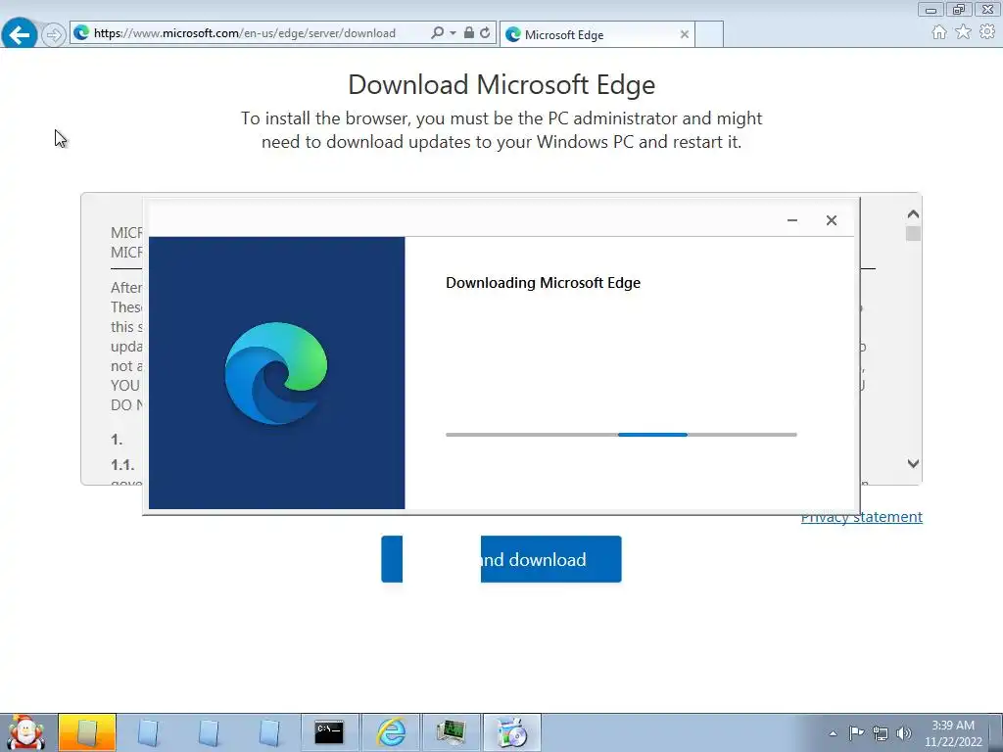Click the license box scroll up arrow
The height and width of the screenshot is (752, 1003).
click(x=913, y=214)
